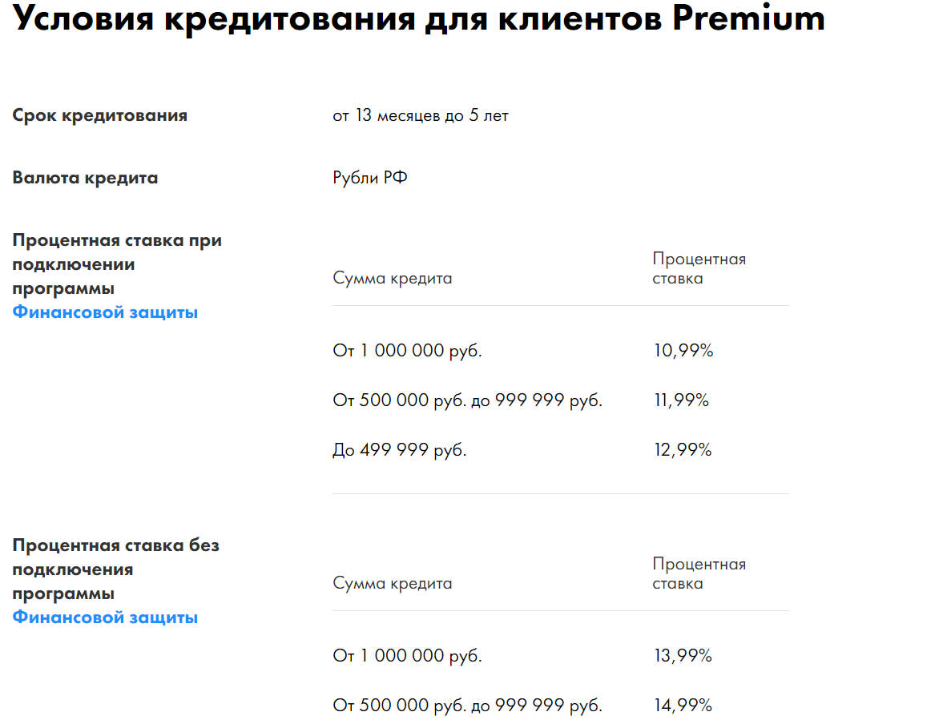Select the "Срок кредитования" label
Screen dimensions: 939x724
click(100, 115)
